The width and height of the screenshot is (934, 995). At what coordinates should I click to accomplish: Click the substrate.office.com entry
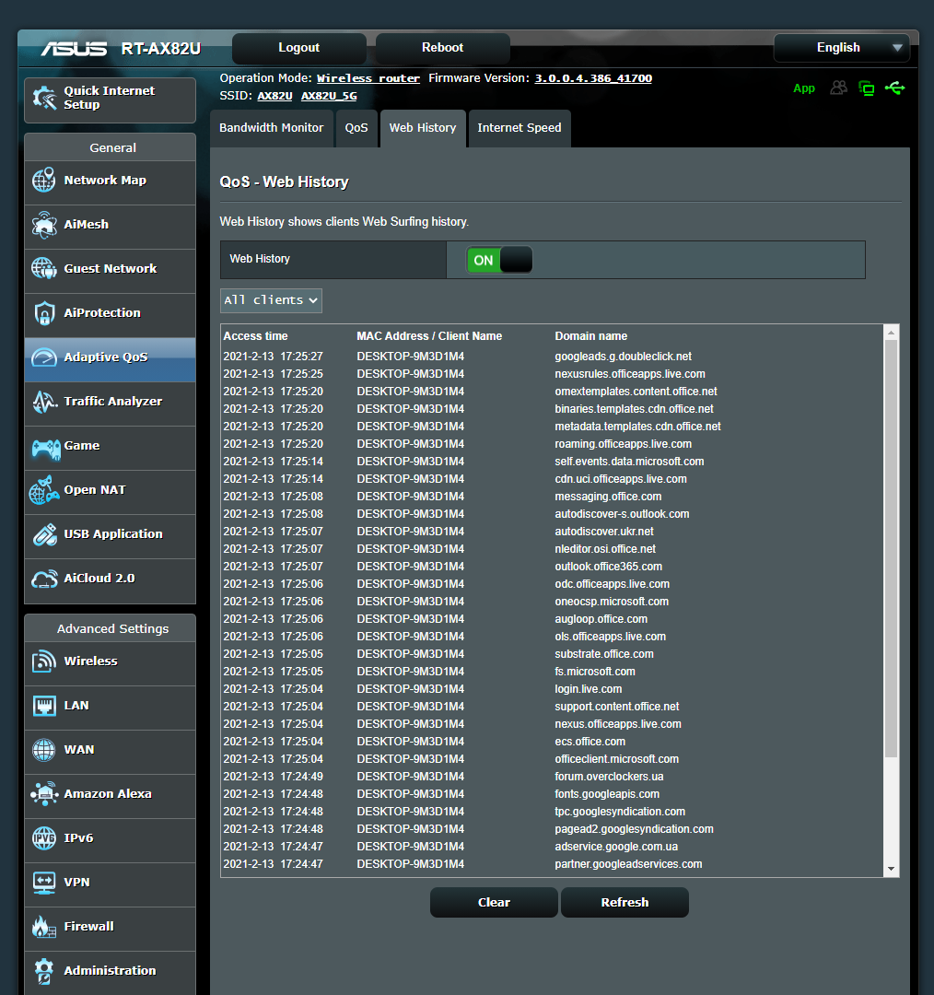tap(604, 654)
